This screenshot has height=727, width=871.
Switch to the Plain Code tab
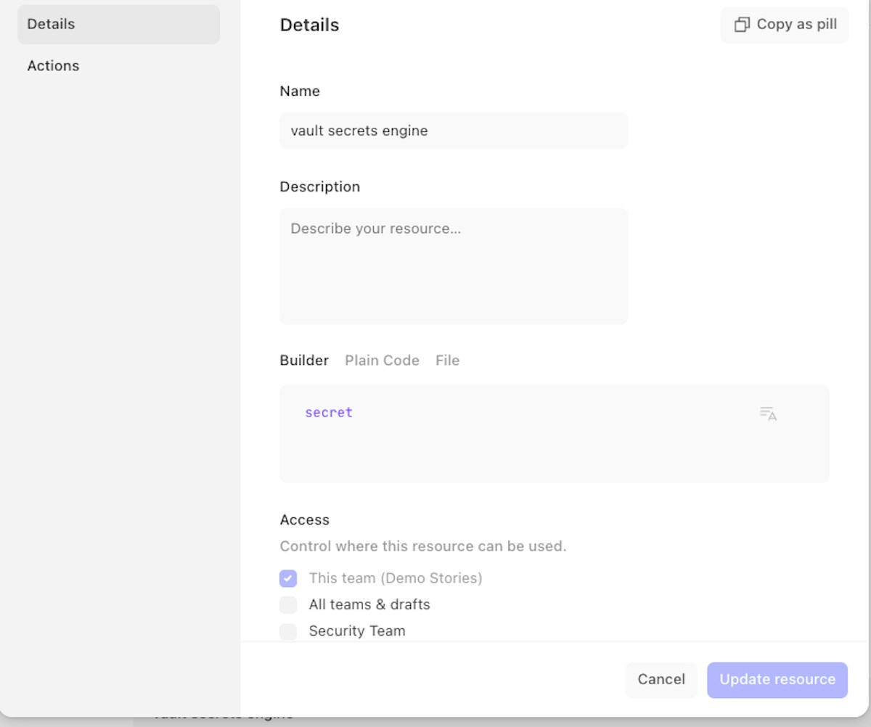click(382, 361)
